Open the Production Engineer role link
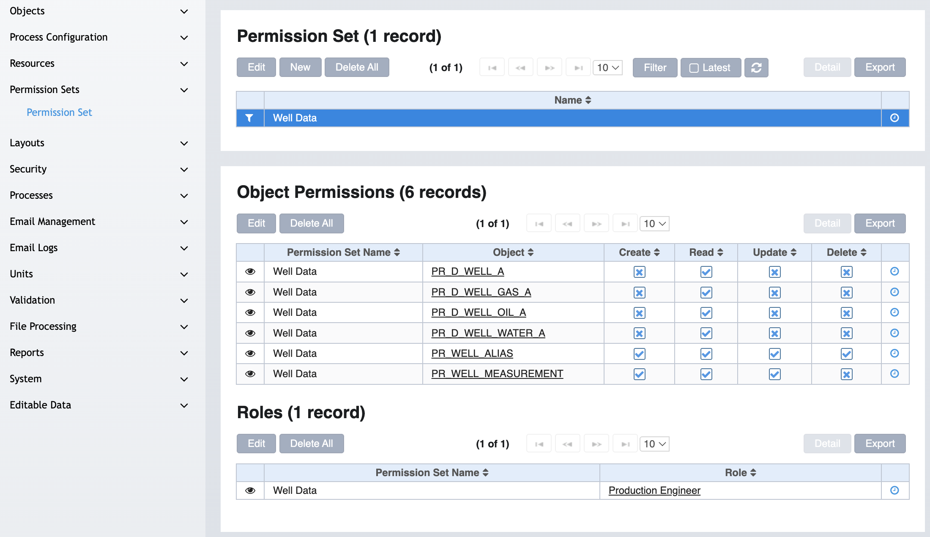Viewport: 930px width, 537px height. pyautogui.click(x=654, y=490)
